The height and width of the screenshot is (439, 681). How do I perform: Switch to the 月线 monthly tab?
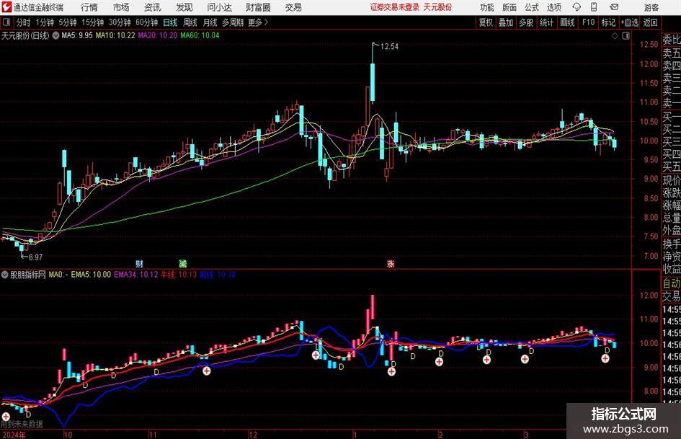[210, 22]
